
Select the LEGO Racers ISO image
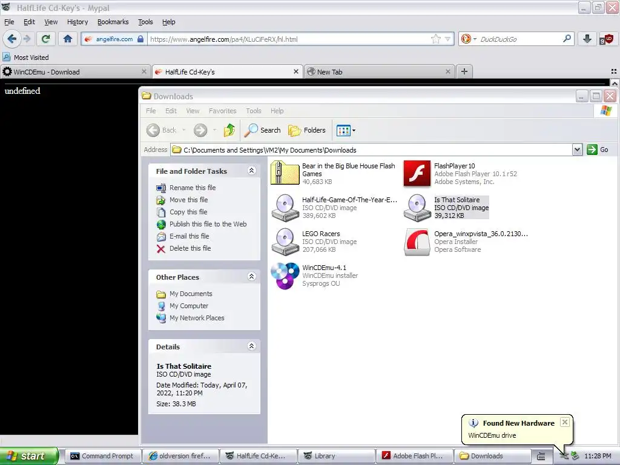coord(314,242)
